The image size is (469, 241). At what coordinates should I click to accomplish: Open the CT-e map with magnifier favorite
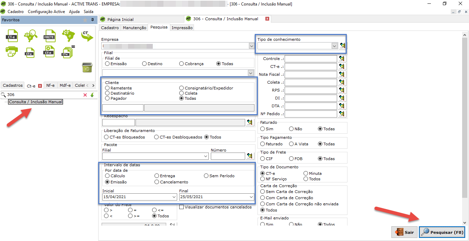(31, 36)
